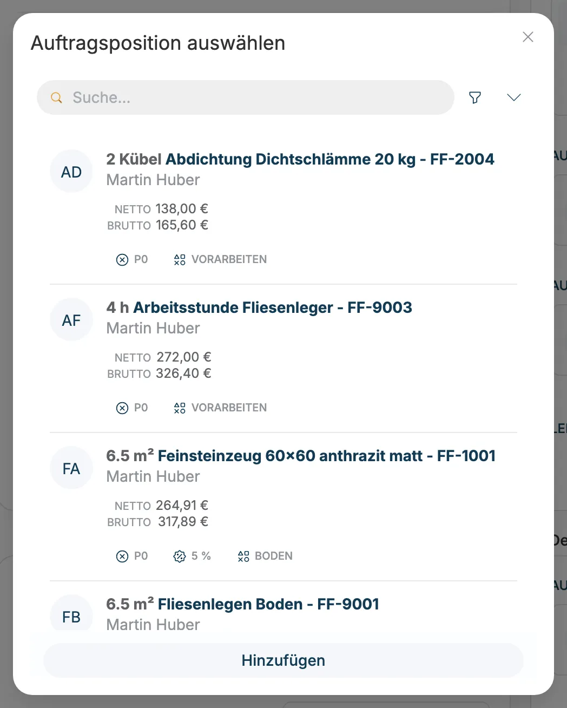This screenshot has width=567, height=708.
Task: Click the 5 % discount badge icon
Action: coord(180,556)
